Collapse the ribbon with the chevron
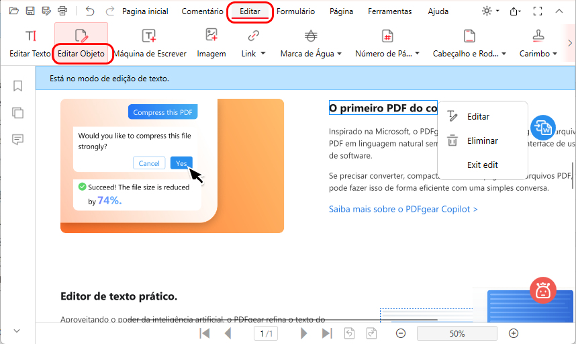The width and height of the screenshot is (576, 344). (559, 11)
